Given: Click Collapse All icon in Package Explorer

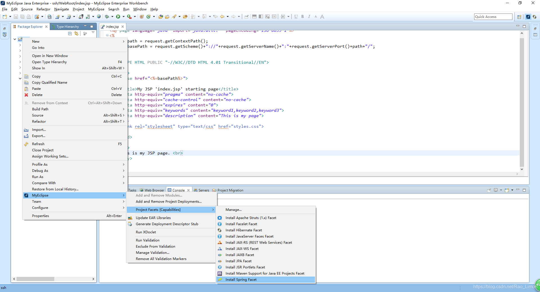Looking at the screenshot, I should pos(70,33).
